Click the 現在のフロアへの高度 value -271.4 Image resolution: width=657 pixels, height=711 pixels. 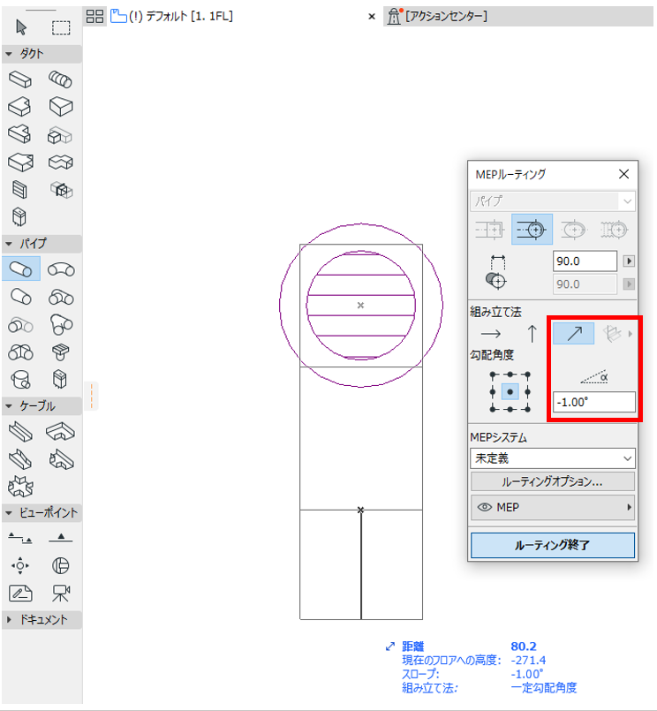pos(528,661)
